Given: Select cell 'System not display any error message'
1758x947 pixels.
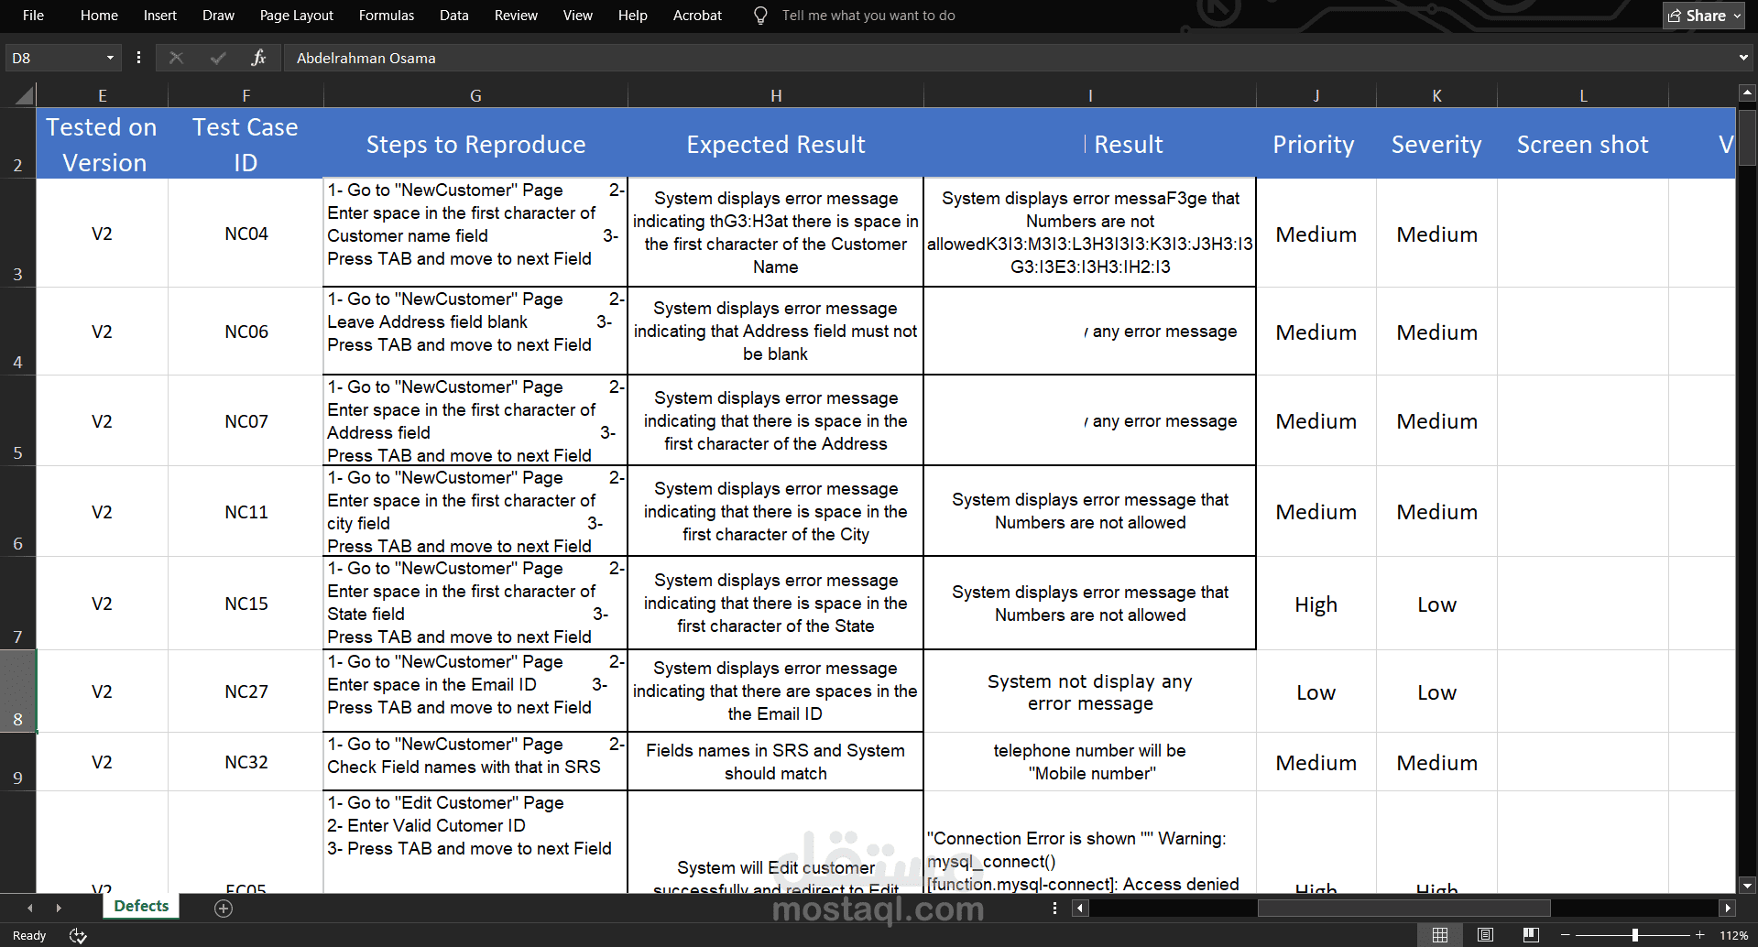Looking at the screenshot, I should pyautogui.click(x=1090, y=692).
